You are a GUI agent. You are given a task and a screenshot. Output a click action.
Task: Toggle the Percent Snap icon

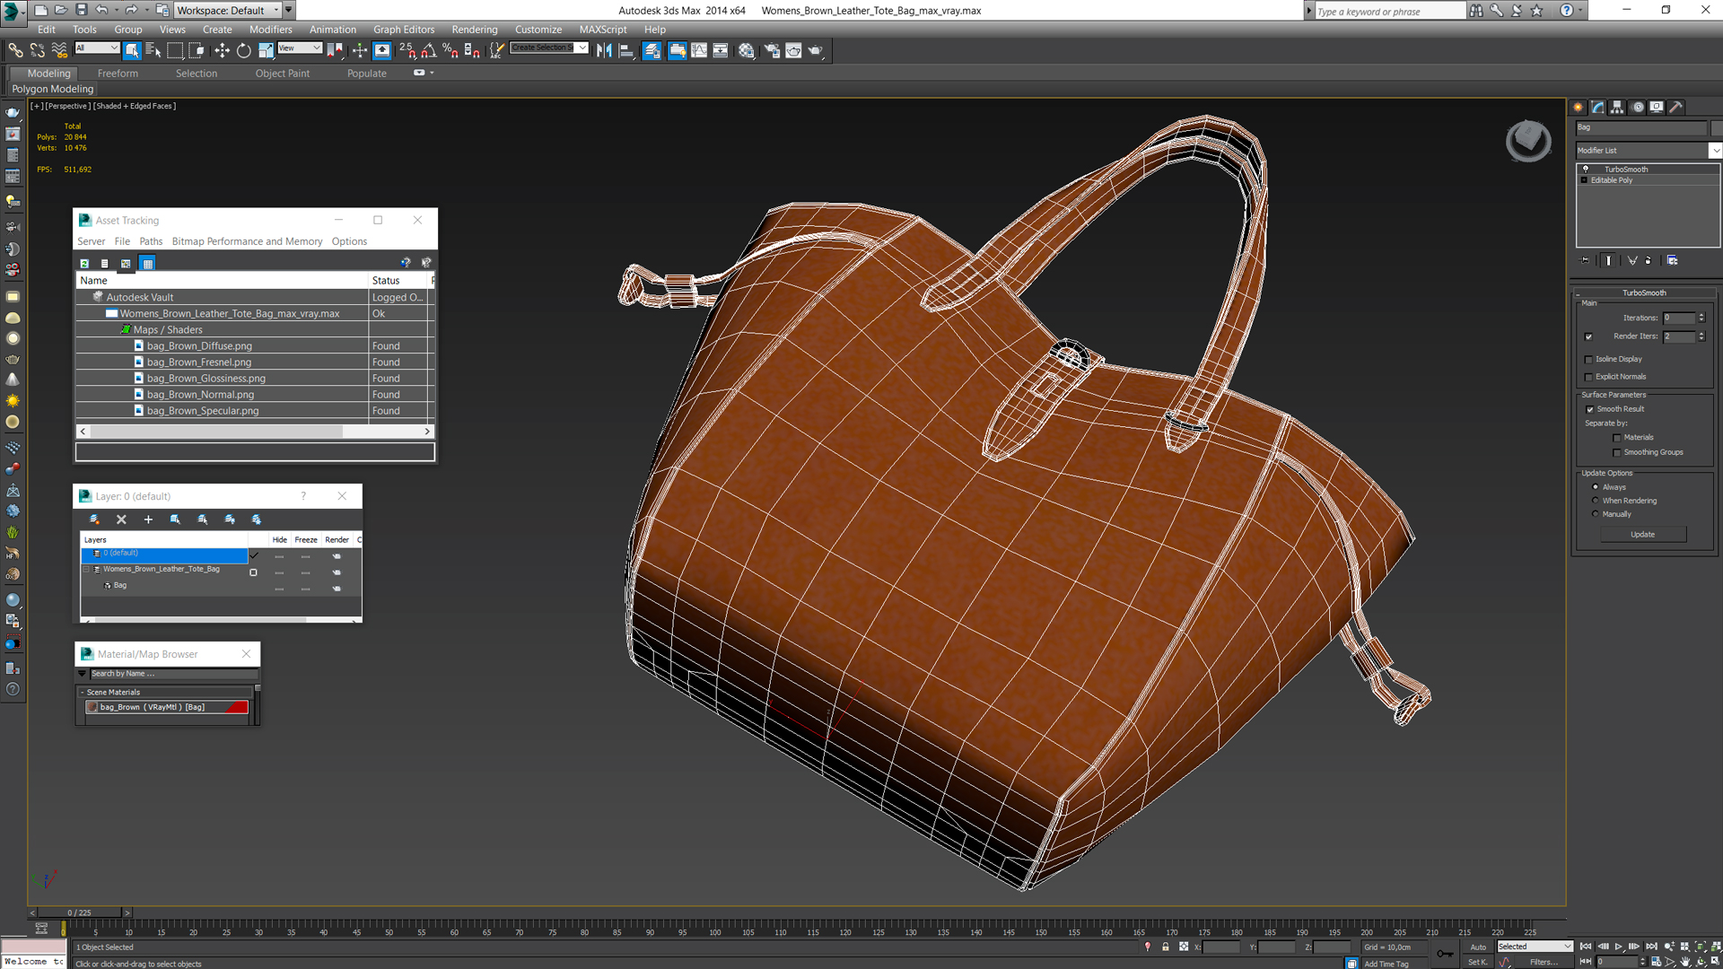[x=450, y=51]
